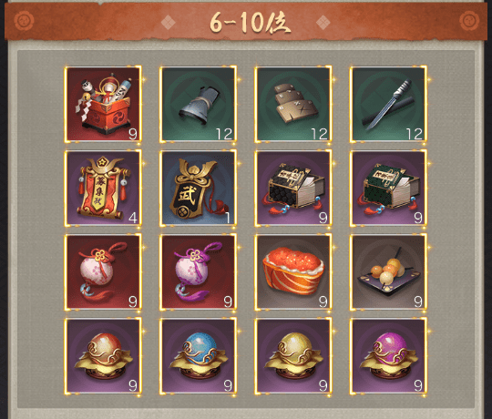The image size is (492, 419).
Task: Click the black-covered book box item
Action: (293, 188)
